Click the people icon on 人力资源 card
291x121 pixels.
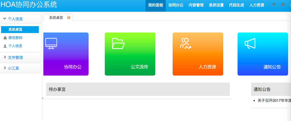coord(185,43)
